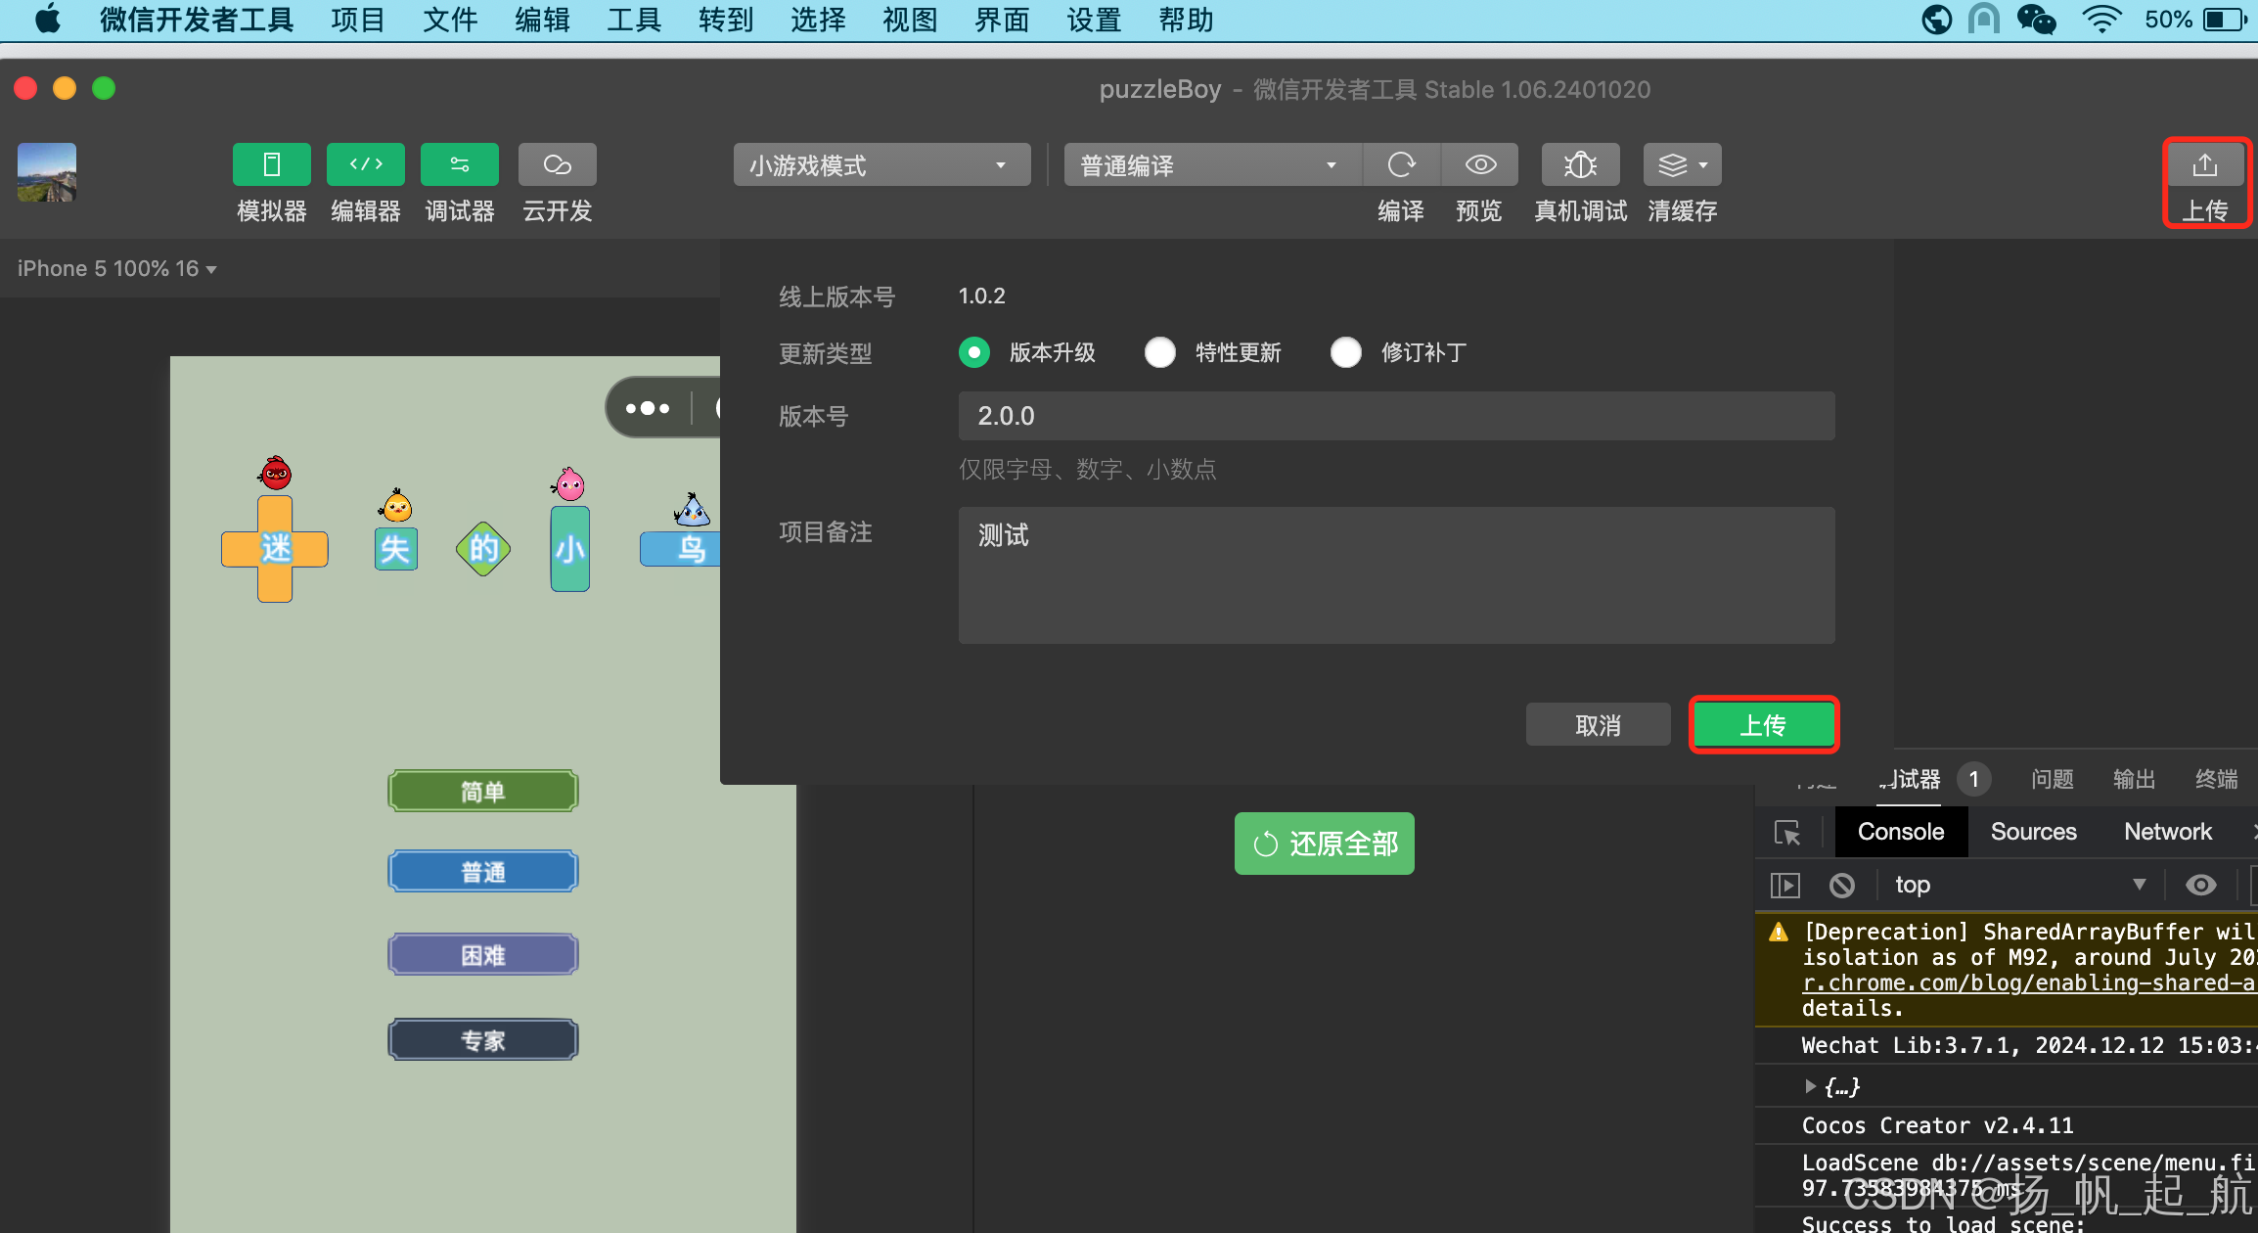Click the upload icon in toolbar
This screenshot has height=1233, width=2258.
2205,164
